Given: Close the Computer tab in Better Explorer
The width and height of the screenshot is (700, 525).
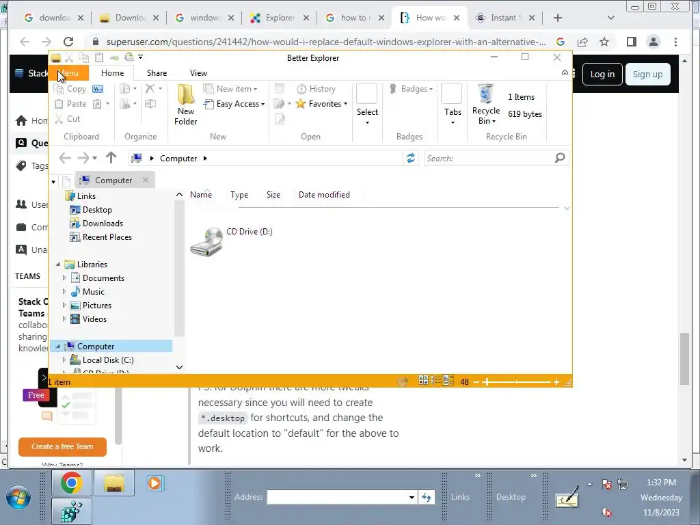Looking at the screenshot, I should coord(146,180).
